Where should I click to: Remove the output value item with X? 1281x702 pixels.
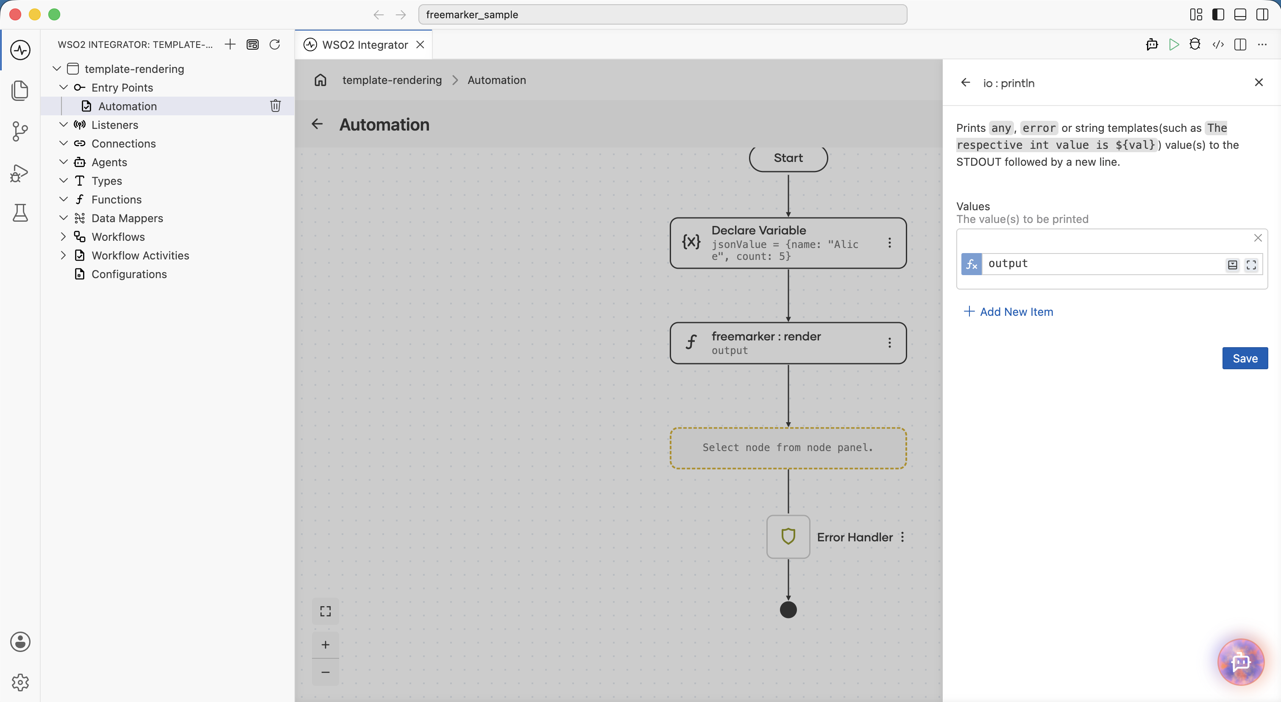click(1258, 238)
